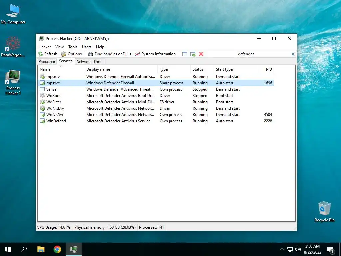Screen dimensions: 341x256
Task: Sort by the Status column header
Action: (202, 69)
